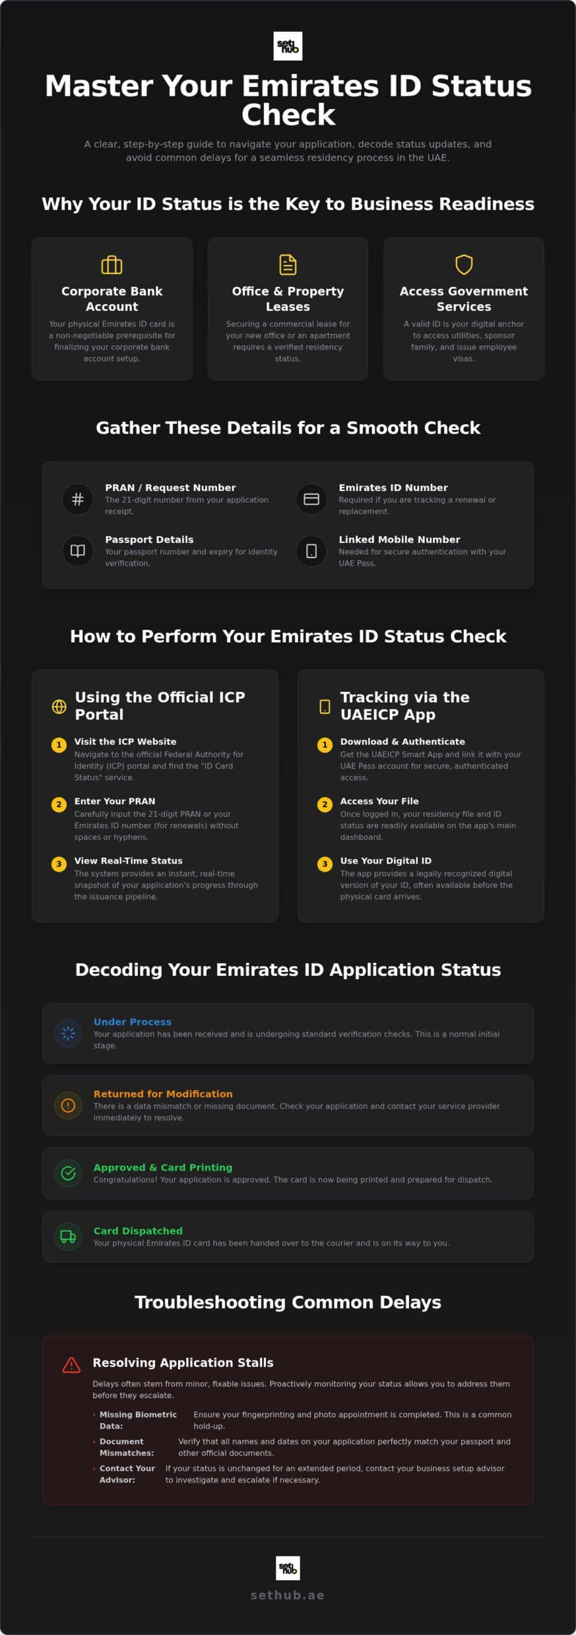Click the sethub logo at the top
The width and height of the screenshot is (576, 1635).
coord(288,46)
